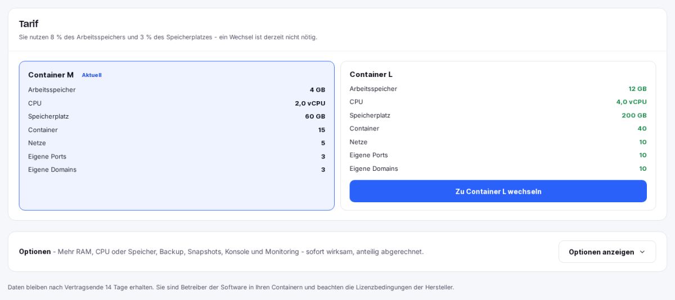This screenshot has height=300, width=675.
Task: Click the Zu Container L wechseln button
Action: pyautogui.click(x=498, y=191)
